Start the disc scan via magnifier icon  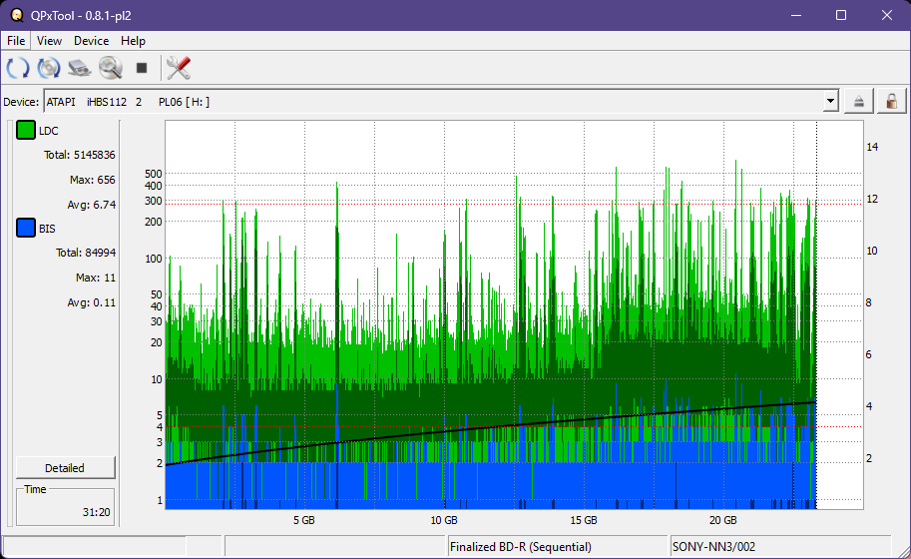tap(111, 68)
